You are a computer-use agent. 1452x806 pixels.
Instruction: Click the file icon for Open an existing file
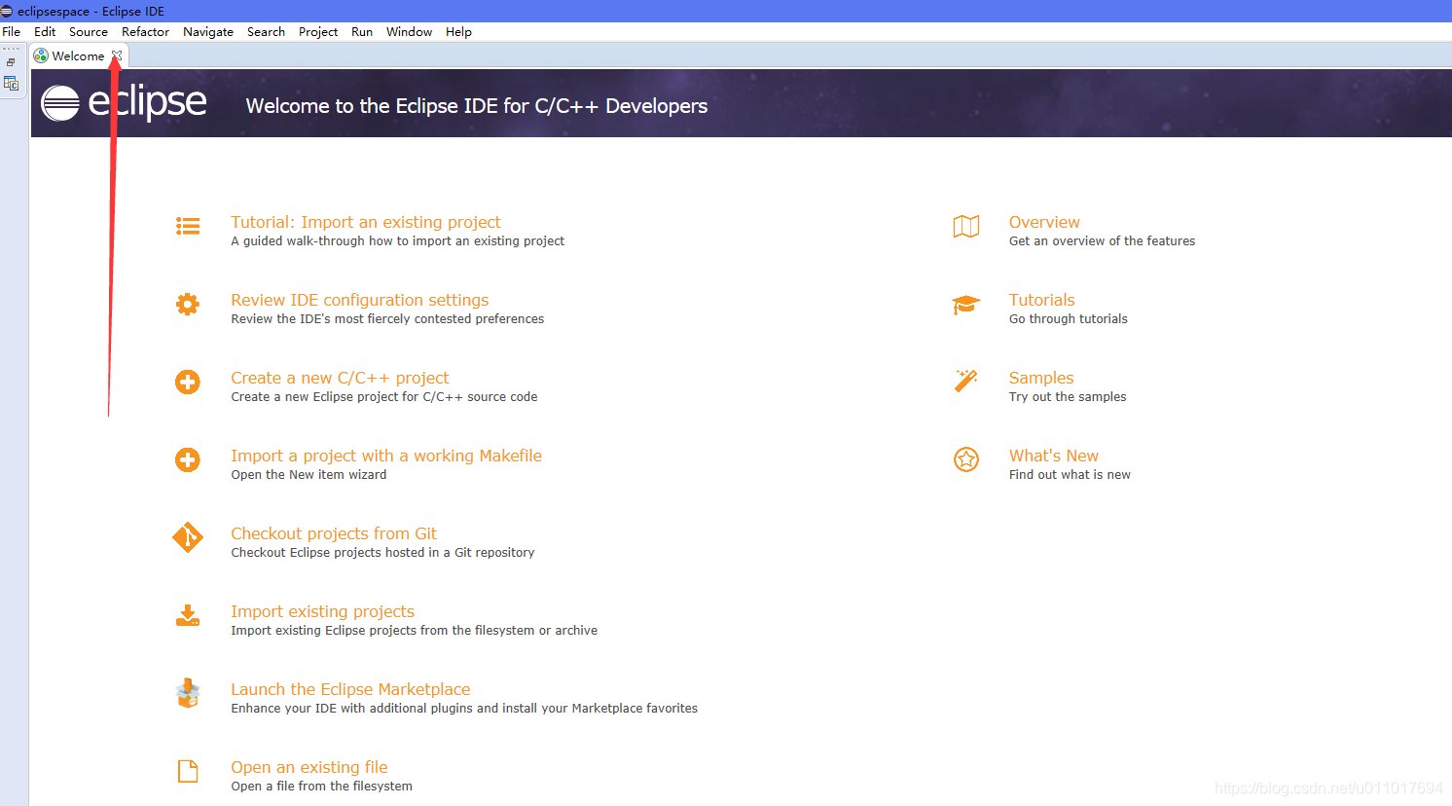click(x=188, y=771)
